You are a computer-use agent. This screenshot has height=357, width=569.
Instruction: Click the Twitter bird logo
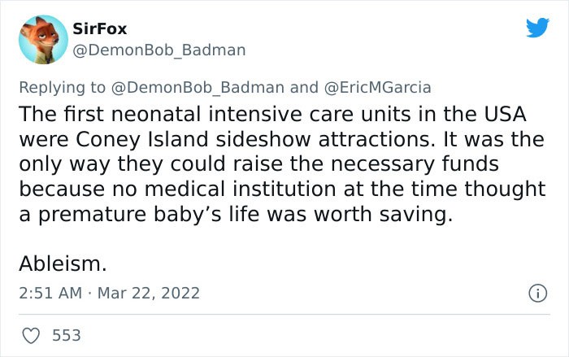pos(537,28)
